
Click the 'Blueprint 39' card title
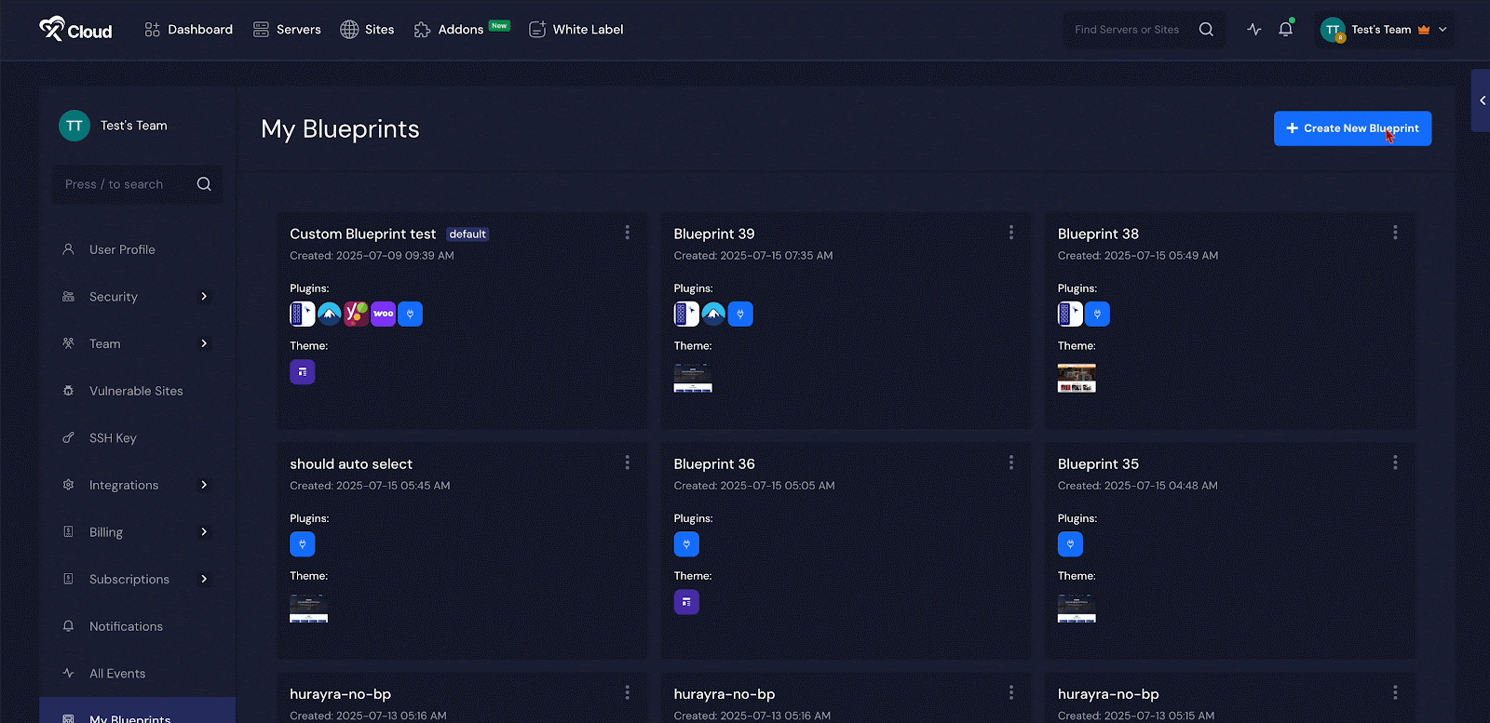click(x=714, y=234)
